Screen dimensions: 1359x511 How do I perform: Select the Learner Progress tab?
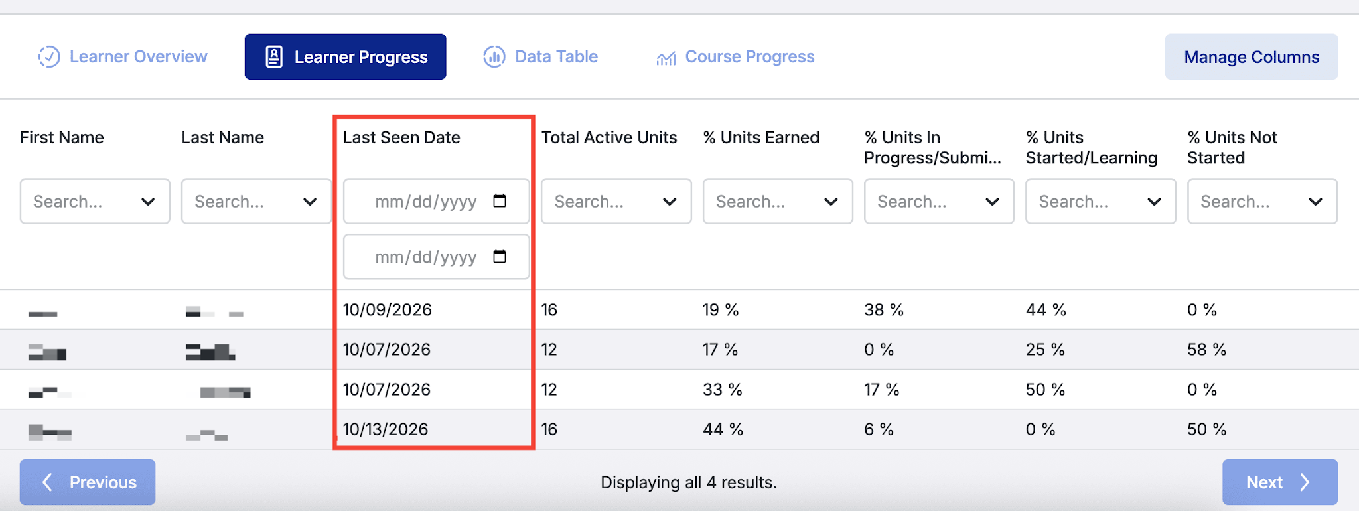pos(345,57)
